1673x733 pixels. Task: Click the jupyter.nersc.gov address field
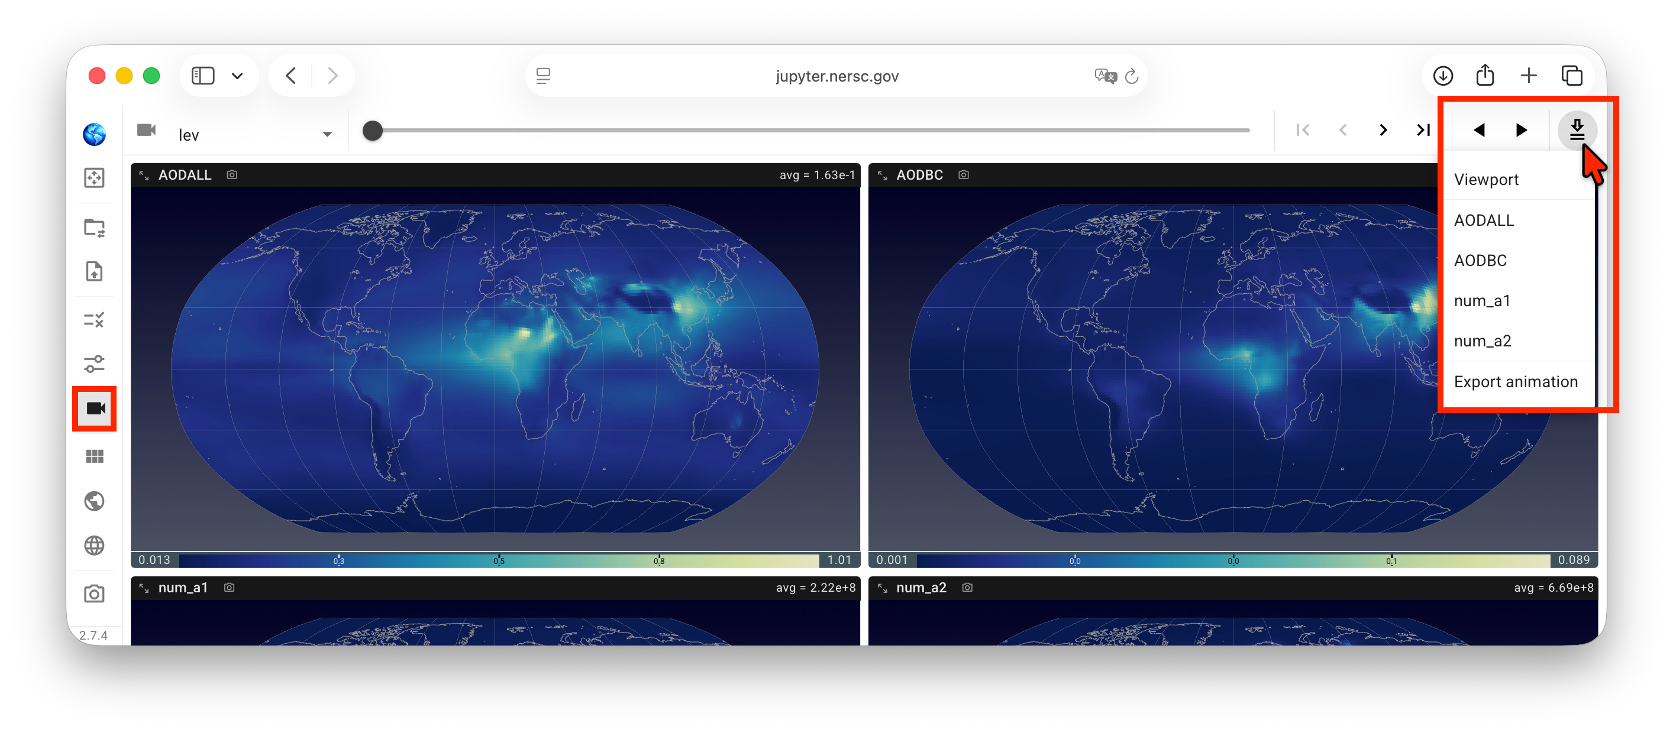click(836, 76)
